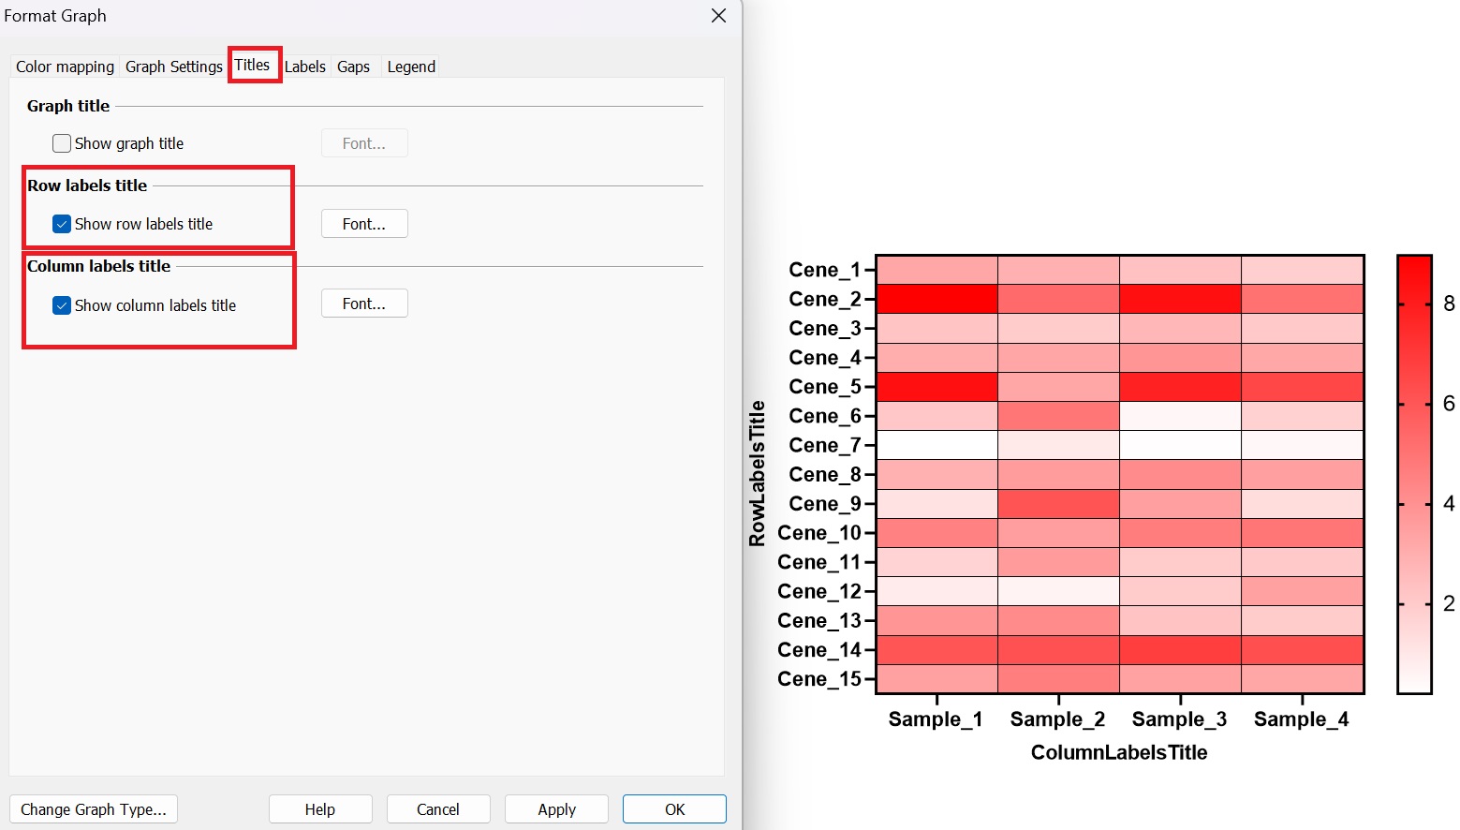Click the red color scale legend bar
The image size is (1460, 830).
pyautogui.click(x=1414, y=474)
